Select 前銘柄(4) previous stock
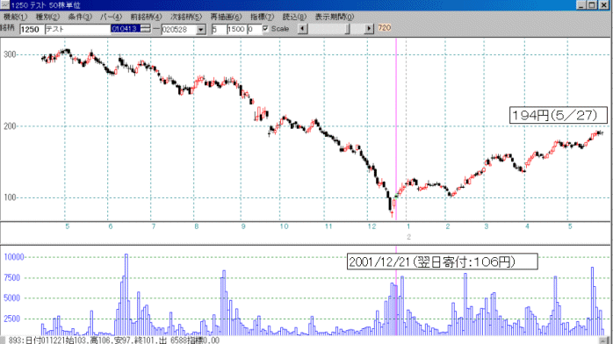The height and width of the screenshot is (344, 613). [146, 18]
